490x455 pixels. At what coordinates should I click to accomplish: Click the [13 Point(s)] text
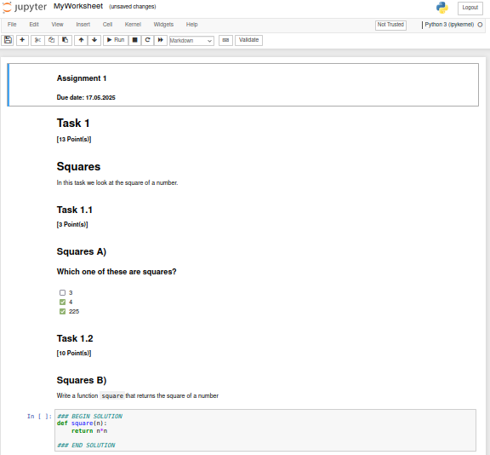click(74, 139)
